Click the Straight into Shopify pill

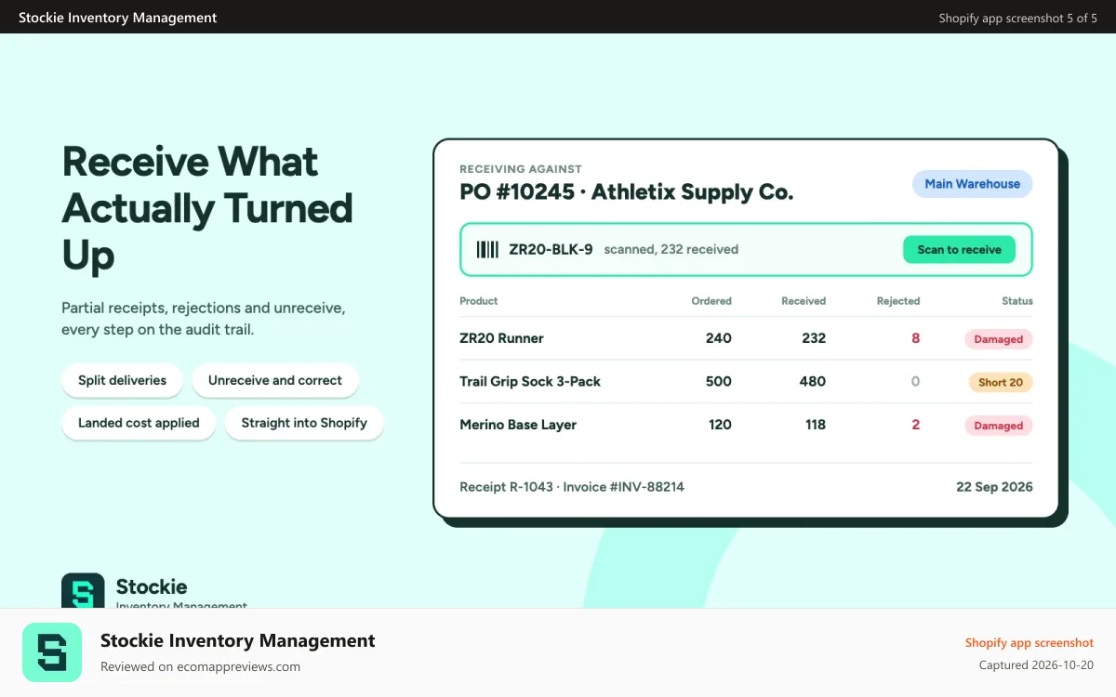[x=304, y=423]
